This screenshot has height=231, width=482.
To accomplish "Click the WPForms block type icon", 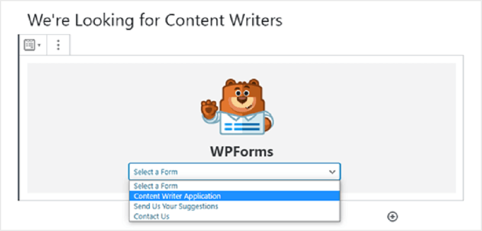I will [30, 45].
